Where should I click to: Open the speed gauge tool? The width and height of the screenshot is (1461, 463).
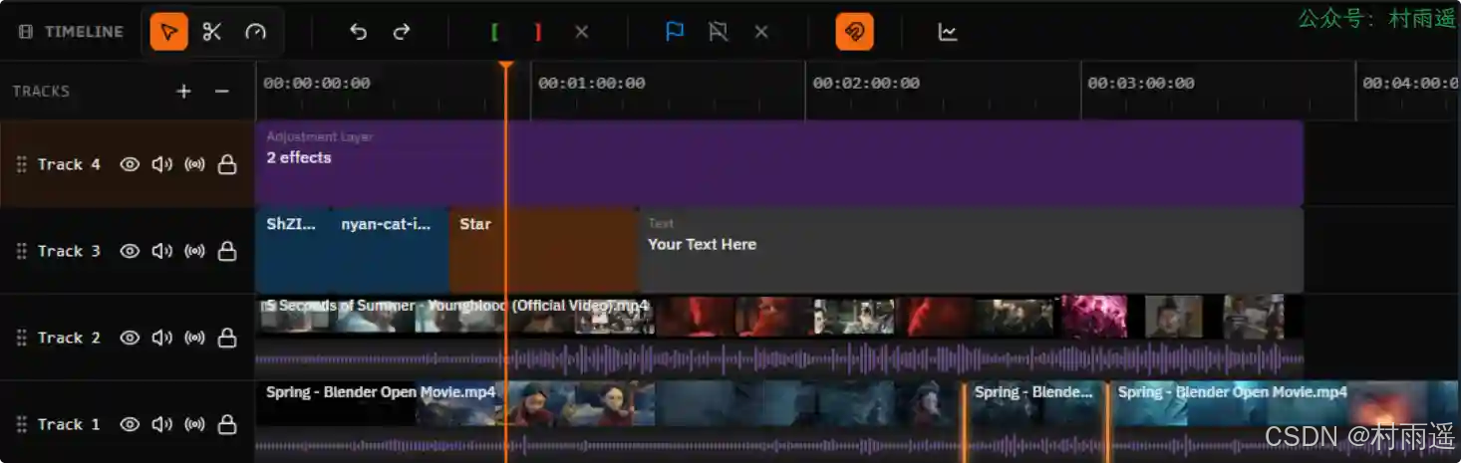pos(255,32)
